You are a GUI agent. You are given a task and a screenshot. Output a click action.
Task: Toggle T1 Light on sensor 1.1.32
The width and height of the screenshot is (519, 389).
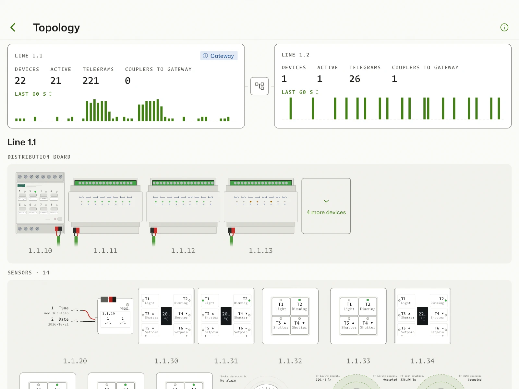point(281,306)
